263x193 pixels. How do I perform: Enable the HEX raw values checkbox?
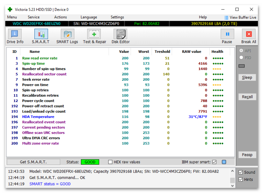coord(110,162)
